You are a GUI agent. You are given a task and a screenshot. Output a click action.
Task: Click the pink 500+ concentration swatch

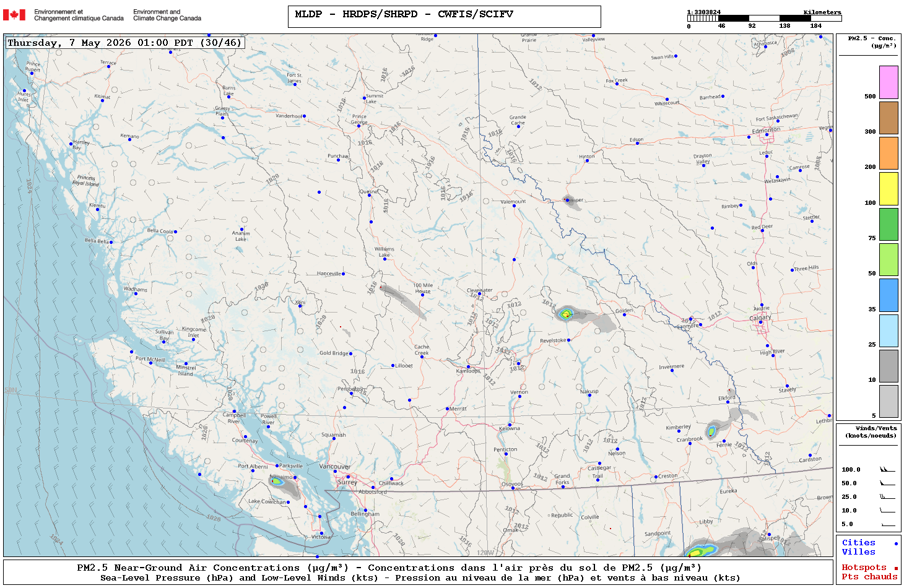(889, 82)
